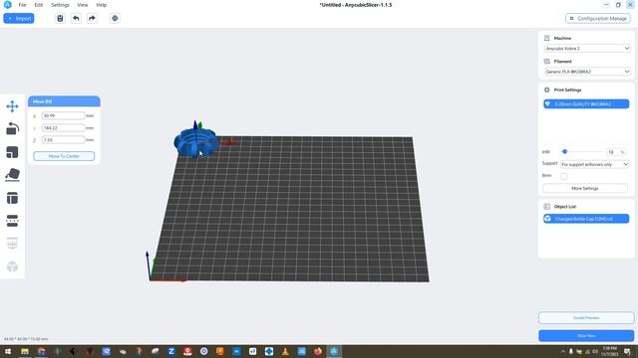
Task: Select the 0.20mm QUALITY print profile
Action: [586, 103]
